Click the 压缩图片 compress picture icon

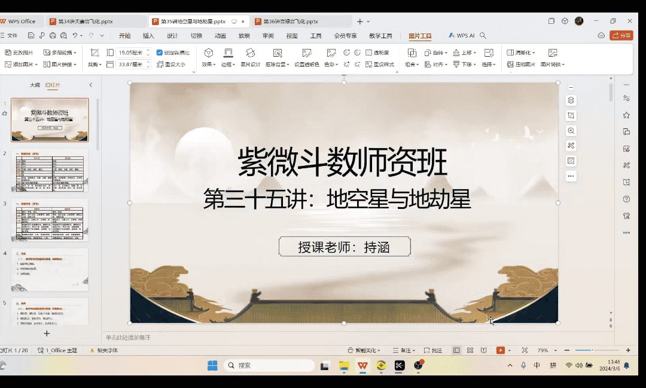(510, 64)
